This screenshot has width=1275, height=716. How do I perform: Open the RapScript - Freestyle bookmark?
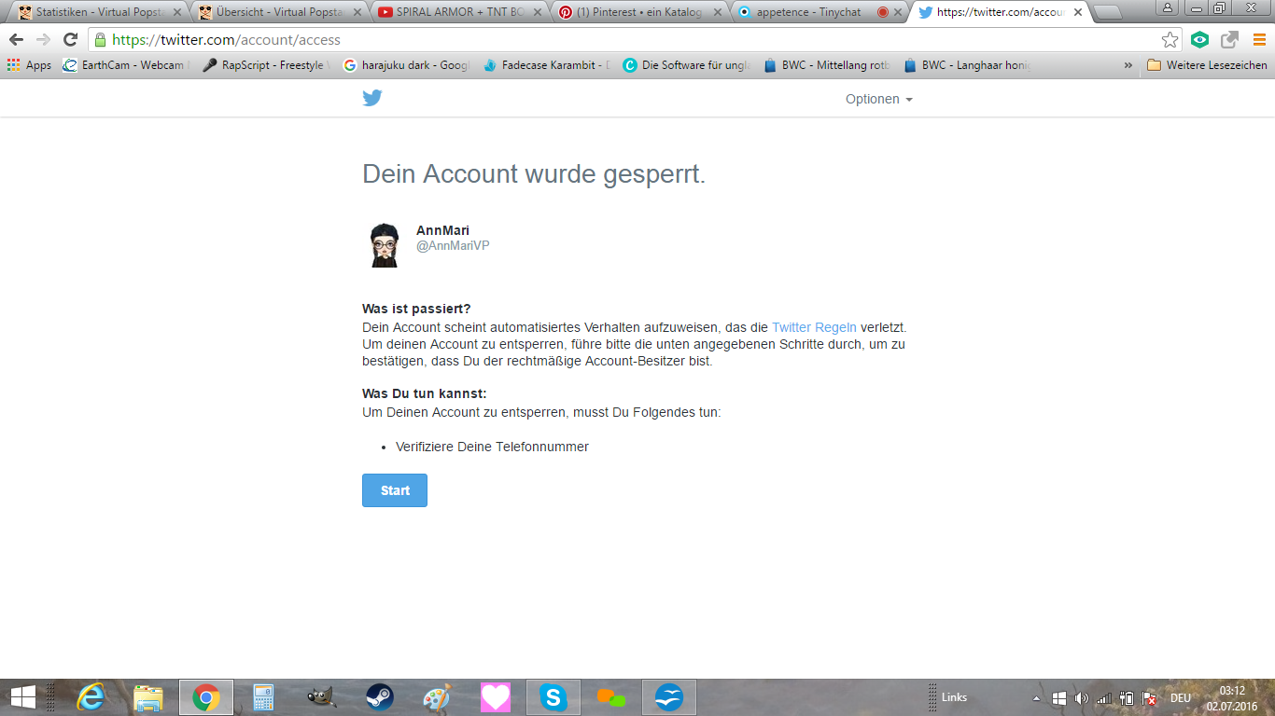[x=267, y=65]
